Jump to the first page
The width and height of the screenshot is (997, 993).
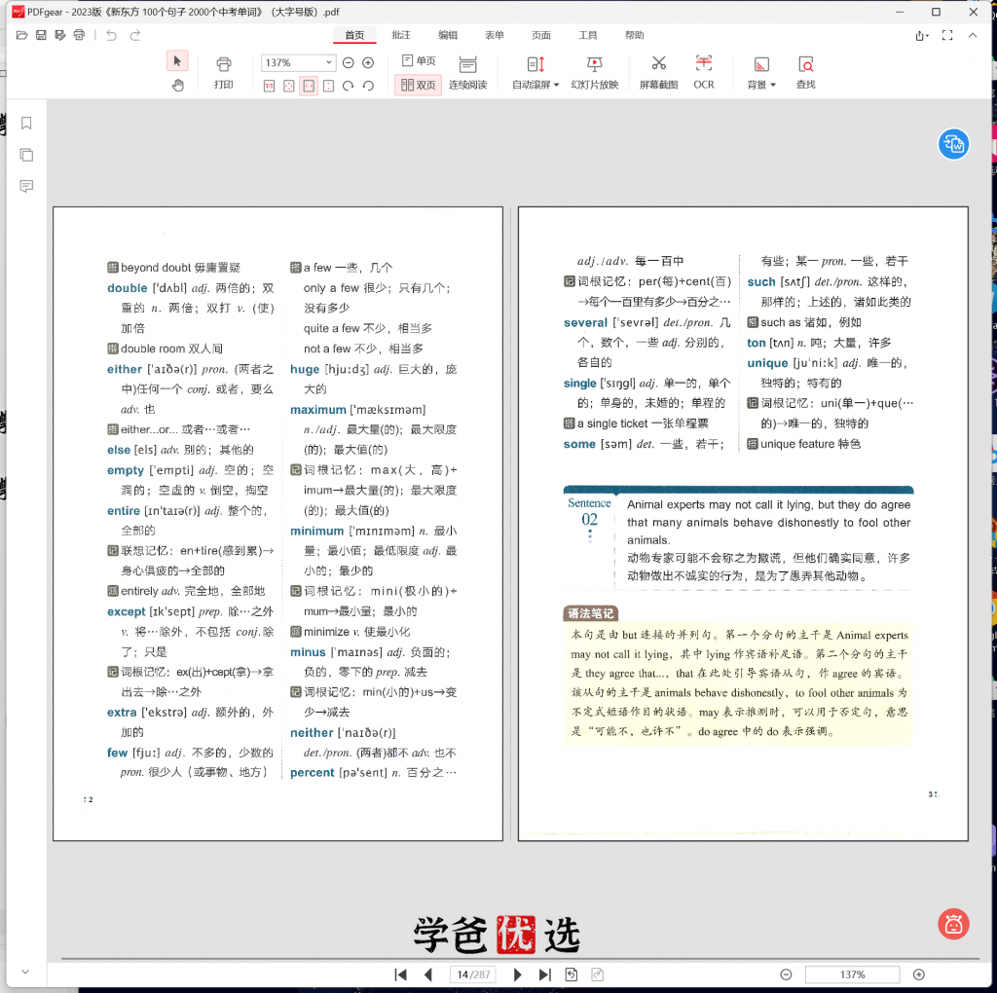[400, 975]
